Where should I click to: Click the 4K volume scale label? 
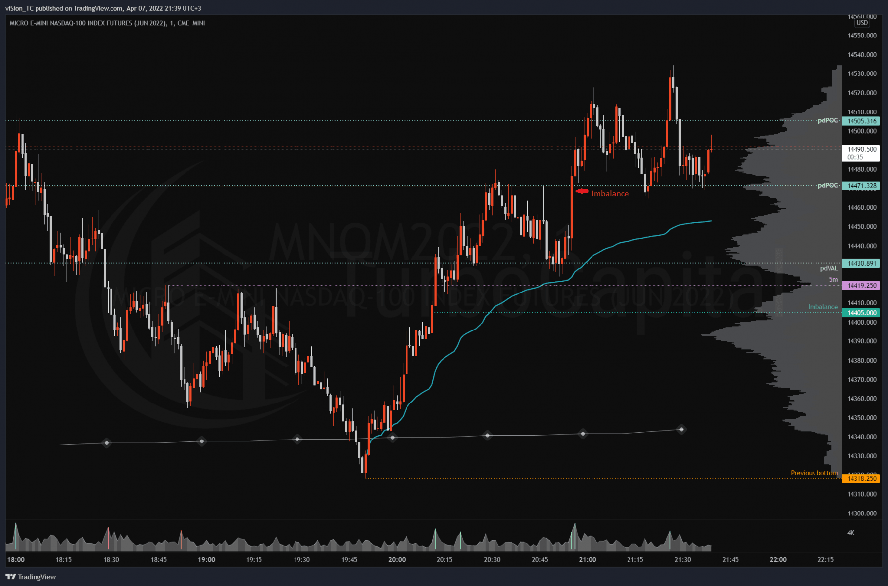tap(851, 533)
